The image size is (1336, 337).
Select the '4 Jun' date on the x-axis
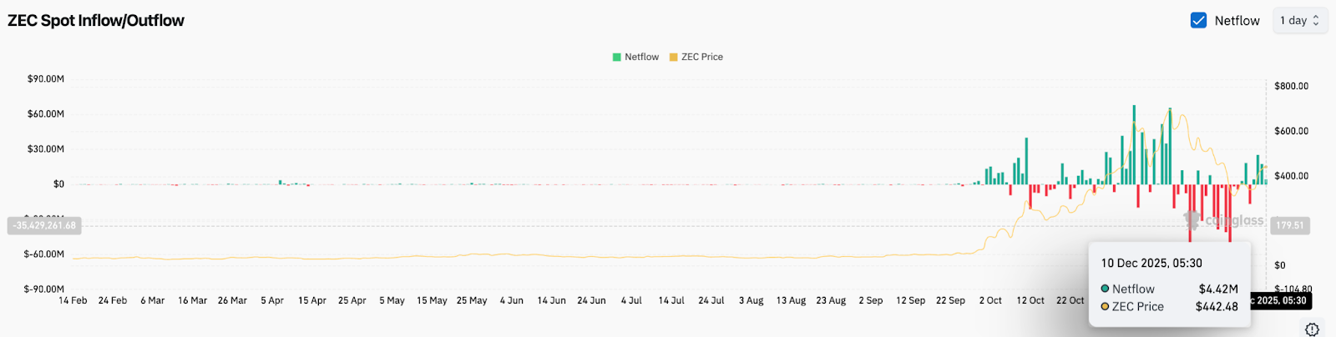(511, 300)
